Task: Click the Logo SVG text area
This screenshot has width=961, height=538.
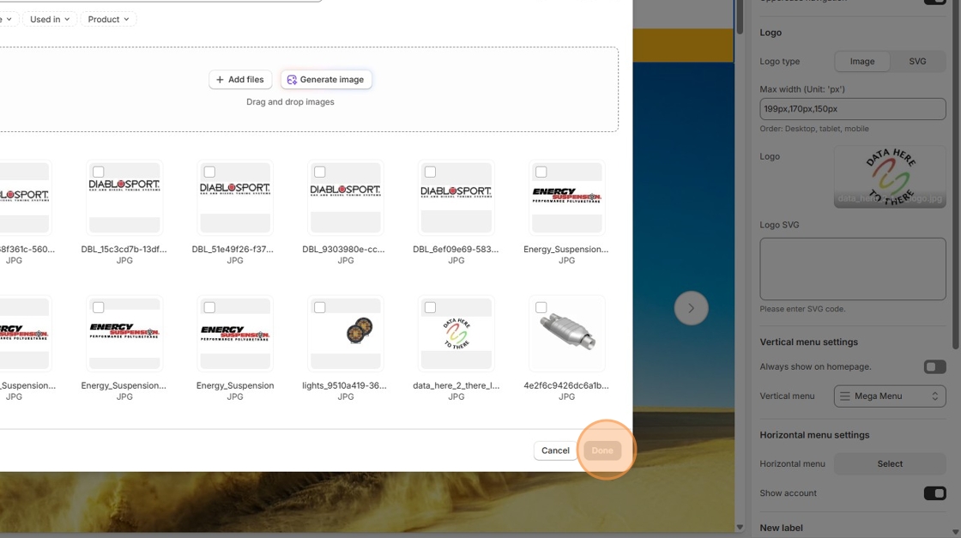Action: pyautogui.click(x=853, y=269)
